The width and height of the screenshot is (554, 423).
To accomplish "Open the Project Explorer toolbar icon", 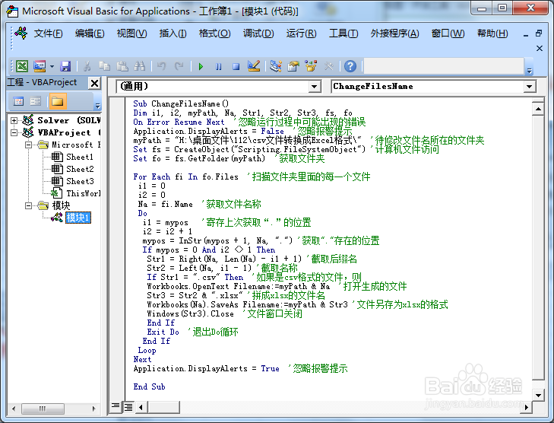I will click(x=276, y=66).
